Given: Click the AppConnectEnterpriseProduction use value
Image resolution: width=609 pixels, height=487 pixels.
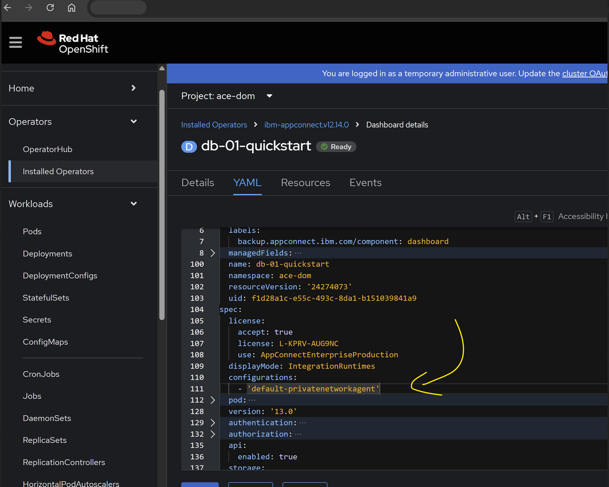Looking at the screenshot, I should pos(329,355).
